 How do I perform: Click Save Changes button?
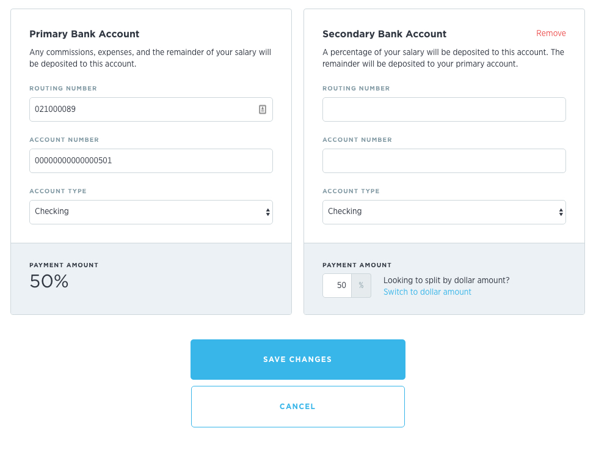[297, 360]
